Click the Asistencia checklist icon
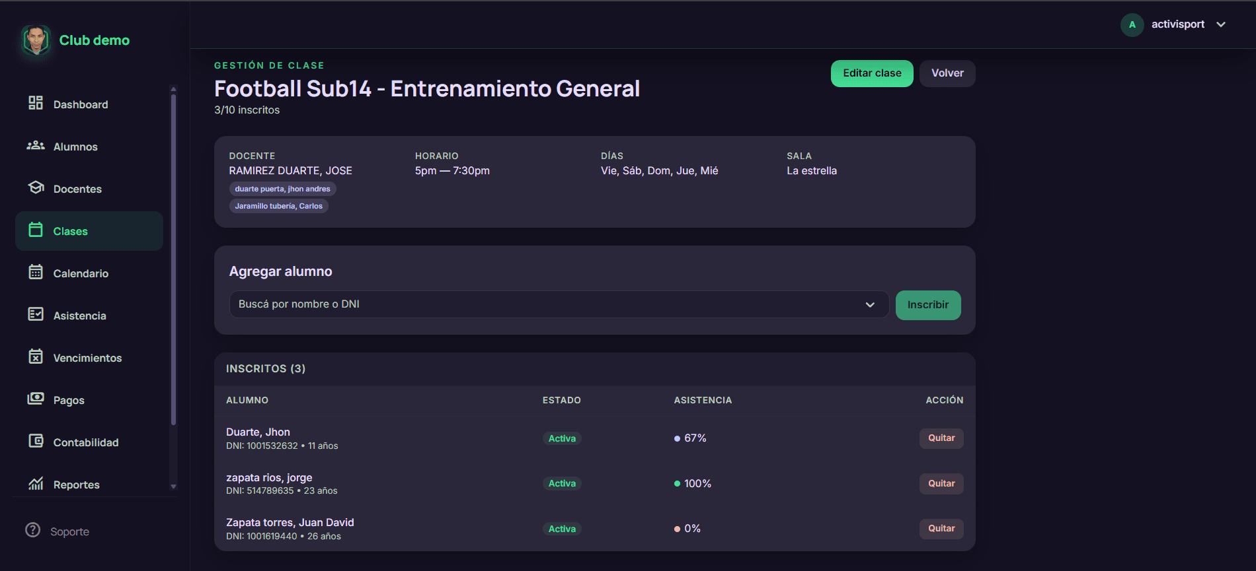This screenshot has width=1256, height=571. pos(36,314)
